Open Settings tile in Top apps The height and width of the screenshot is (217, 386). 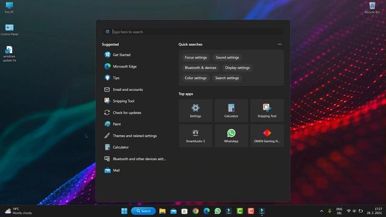[195, 111]
